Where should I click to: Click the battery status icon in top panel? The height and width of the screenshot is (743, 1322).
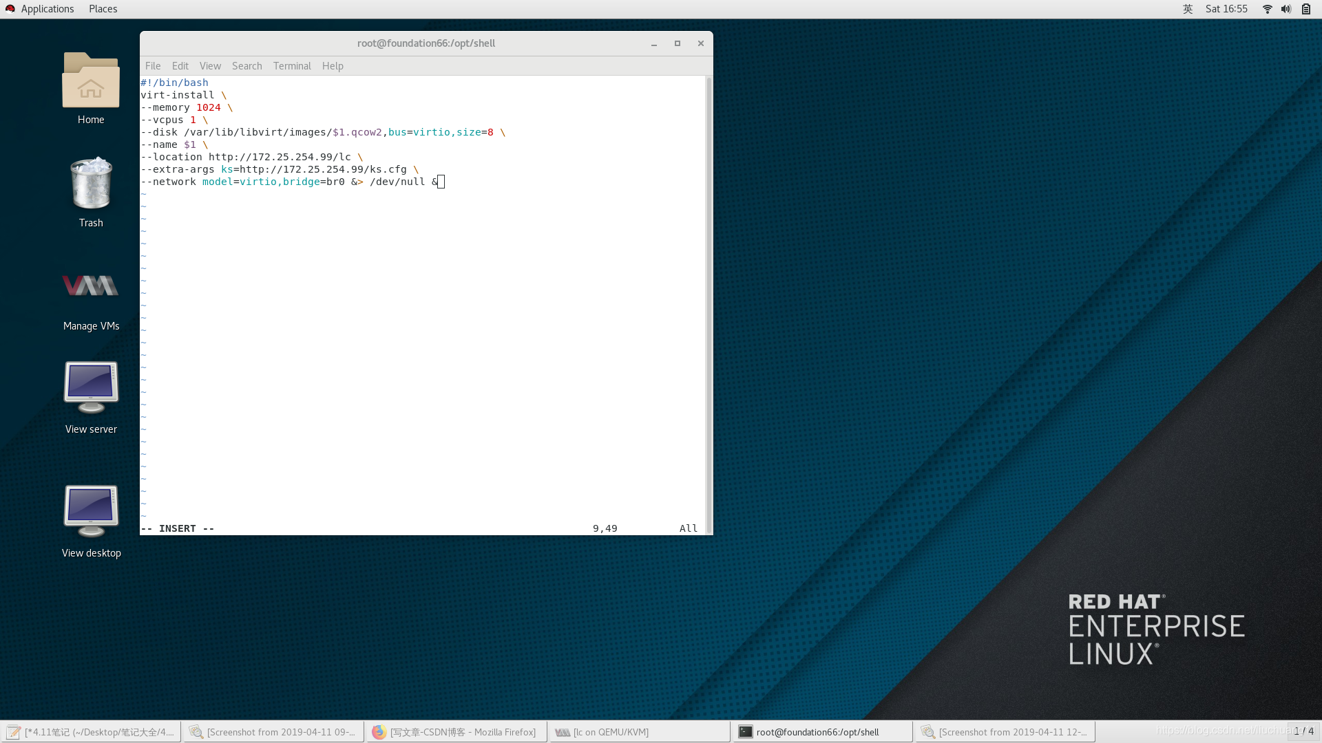[x=1306, y=9]
